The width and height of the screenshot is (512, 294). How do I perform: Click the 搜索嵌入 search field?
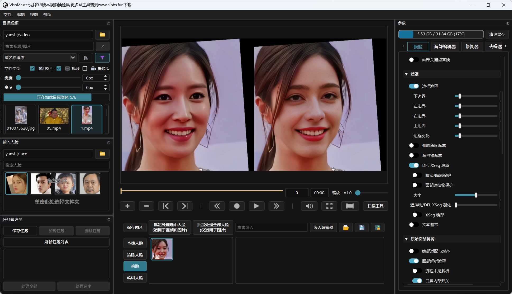[x=271, y=227]
